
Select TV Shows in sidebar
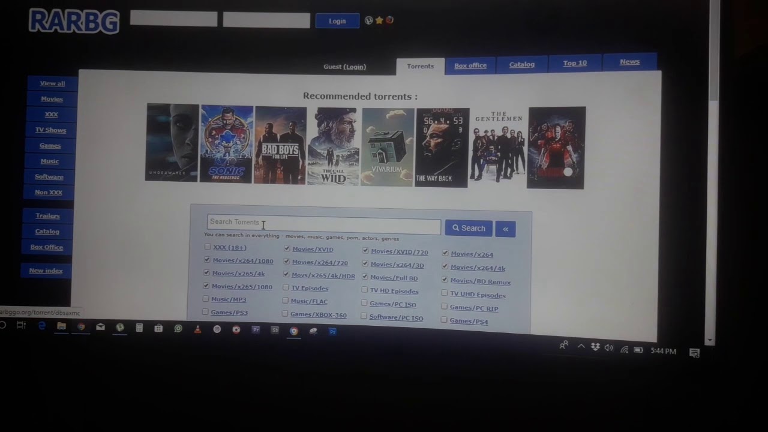tap(50, 130)
